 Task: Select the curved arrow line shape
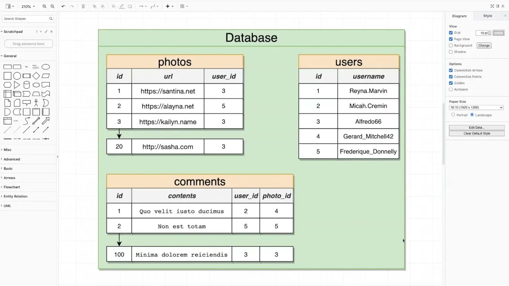point(27,121)
